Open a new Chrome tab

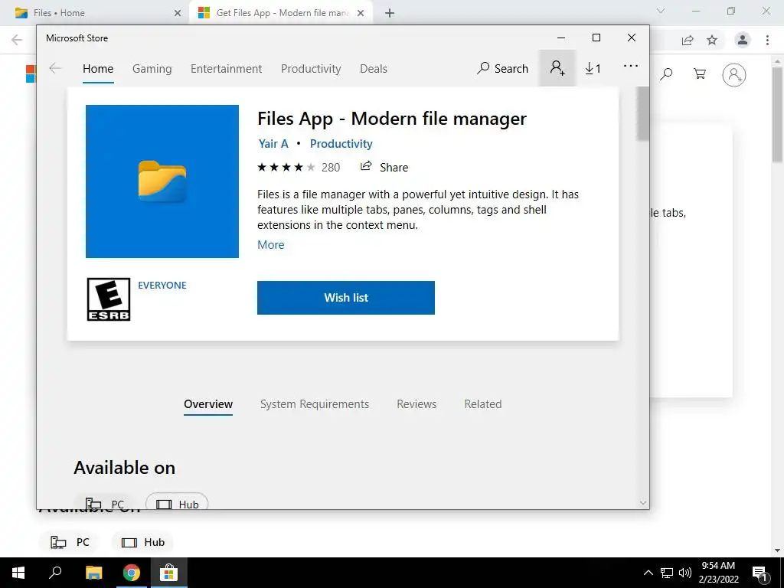(x=390, y=13)
